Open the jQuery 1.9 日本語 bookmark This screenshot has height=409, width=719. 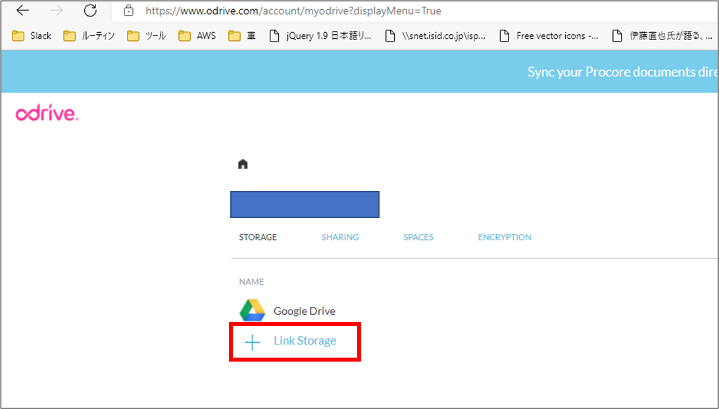coord(320,36)
